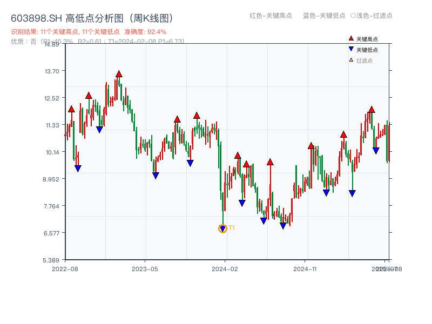Screen dimensions: 432x324
Task: Click the rightmost red triangle peak marker
Action: (371, 110)
